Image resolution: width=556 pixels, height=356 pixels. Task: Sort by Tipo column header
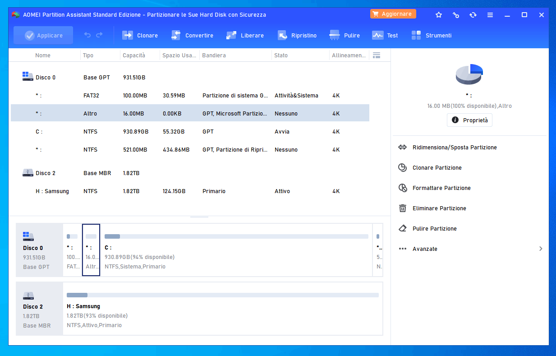click(x=88, y=55)
